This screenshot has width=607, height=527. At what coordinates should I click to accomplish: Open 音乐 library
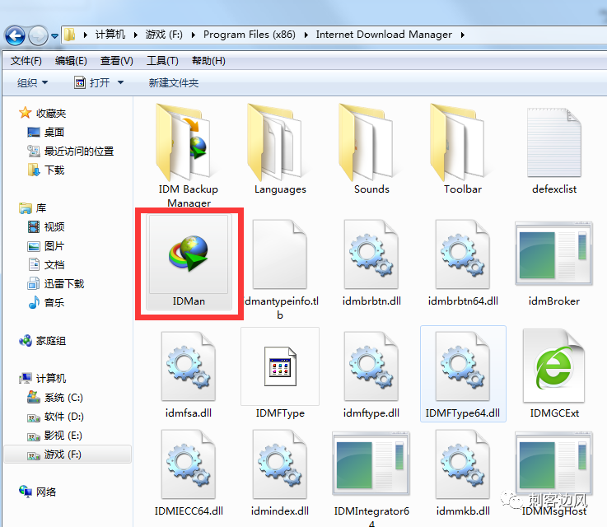45,303
